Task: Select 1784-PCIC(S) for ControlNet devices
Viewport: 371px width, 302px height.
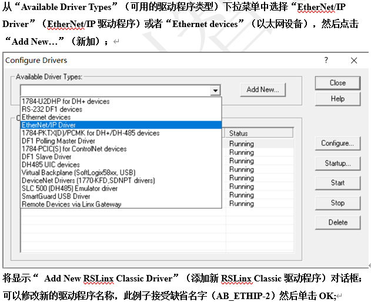Action: 121,149
